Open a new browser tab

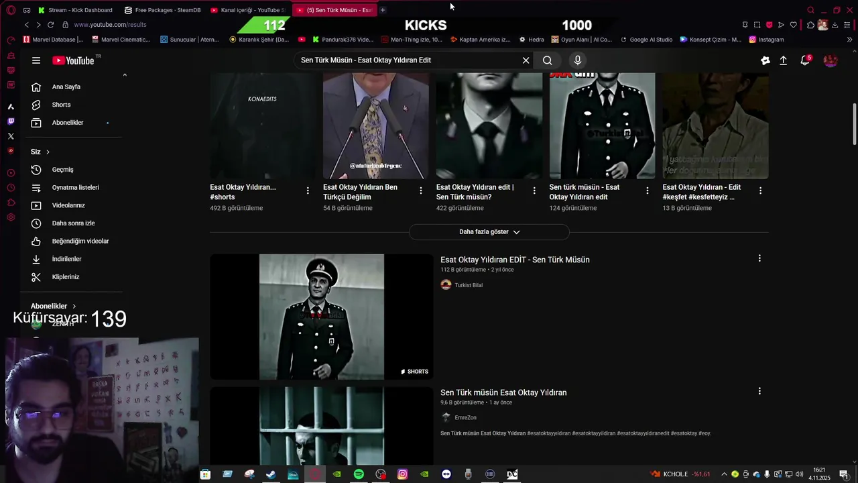point(383,10)
